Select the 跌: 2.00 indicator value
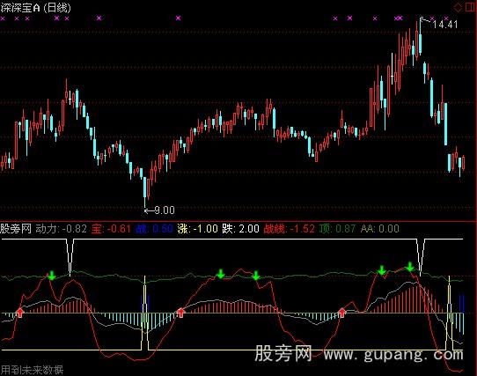 pyautogui.click(x=240, y=229)
